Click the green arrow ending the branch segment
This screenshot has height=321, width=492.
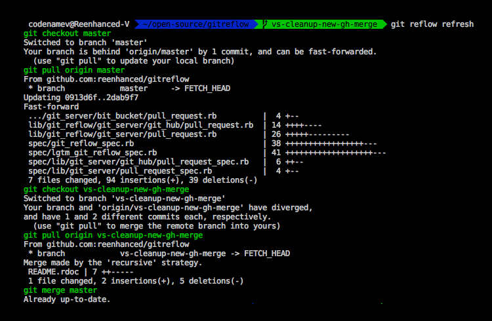coord(384,24)
